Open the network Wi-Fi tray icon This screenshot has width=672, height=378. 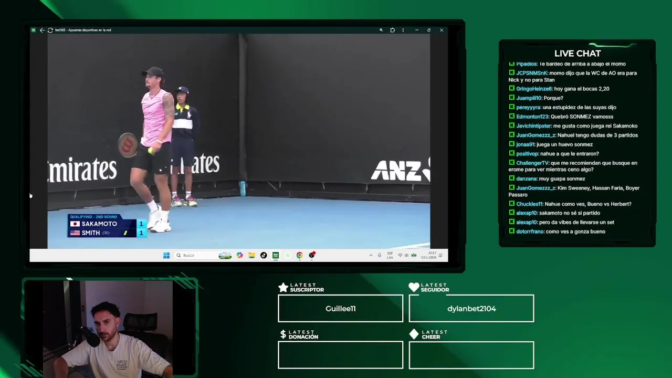click(x=400, y=255)
